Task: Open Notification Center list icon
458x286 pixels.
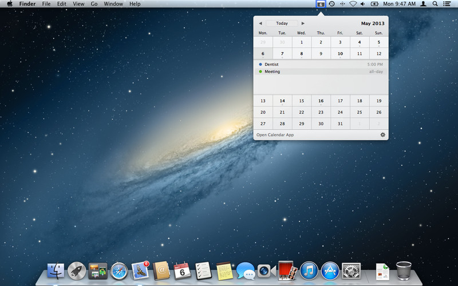Action: point(447,4)
